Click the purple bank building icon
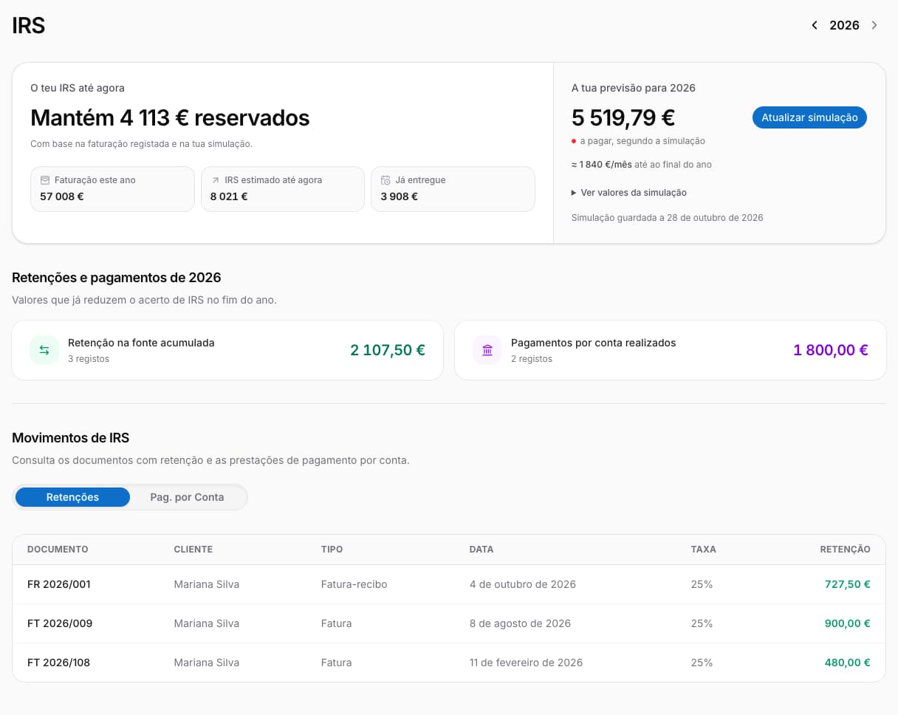 [487, 350]
